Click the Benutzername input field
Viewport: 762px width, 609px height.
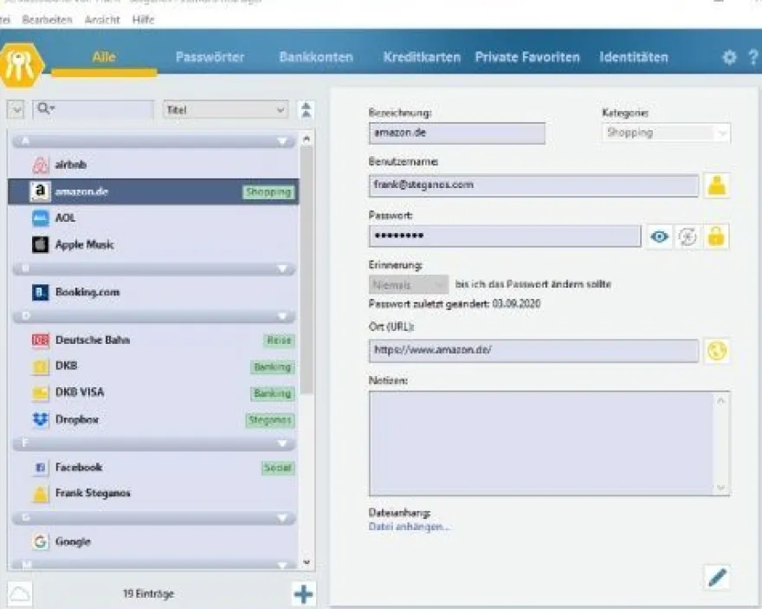[533, 185]
